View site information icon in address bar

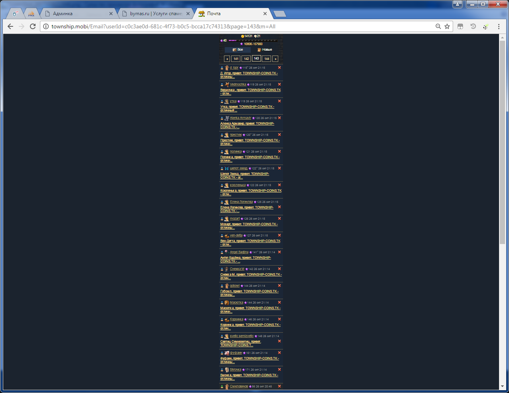coord(46,26)
